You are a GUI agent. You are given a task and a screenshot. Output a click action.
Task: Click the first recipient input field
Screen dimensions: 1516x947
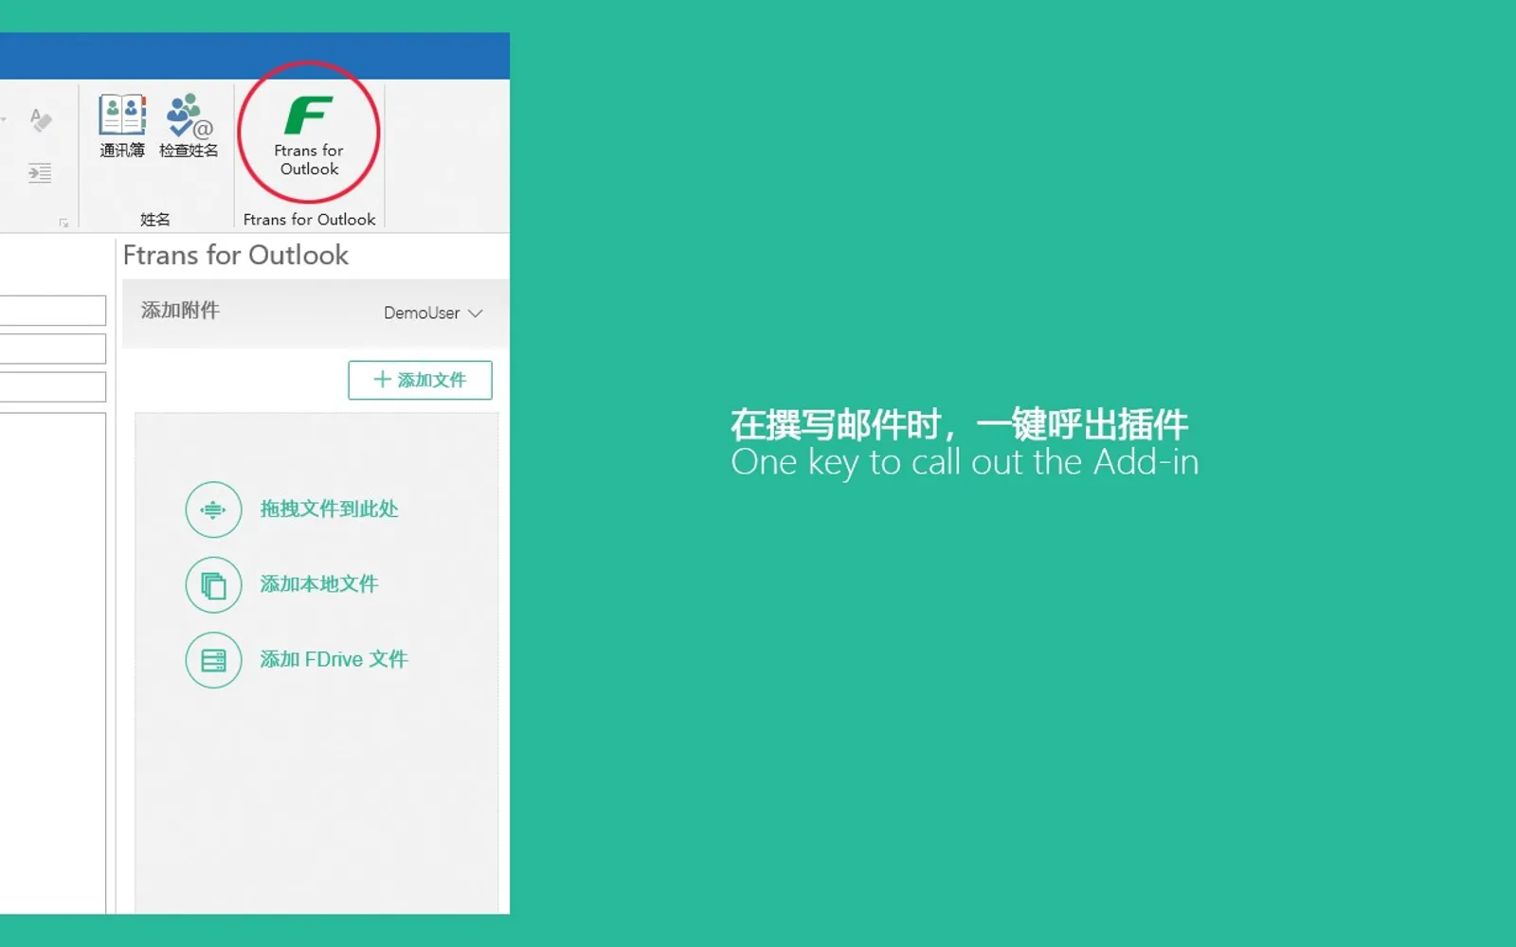click(x=53, y=311)
